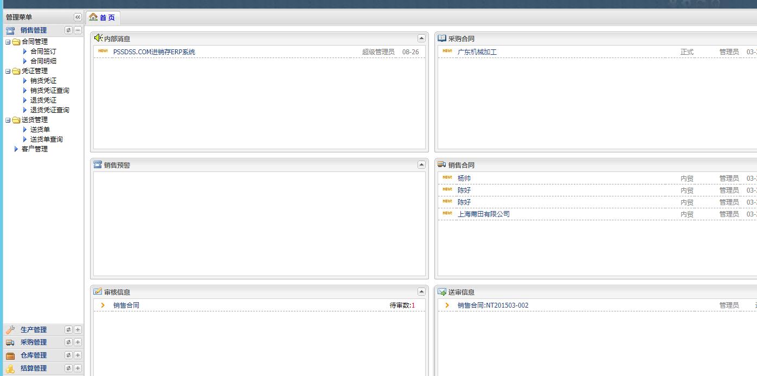The width and height of the screenshot is (757, 376).
Task: Collapse the 合同管理 tree folder
Action: coord(8,42)
